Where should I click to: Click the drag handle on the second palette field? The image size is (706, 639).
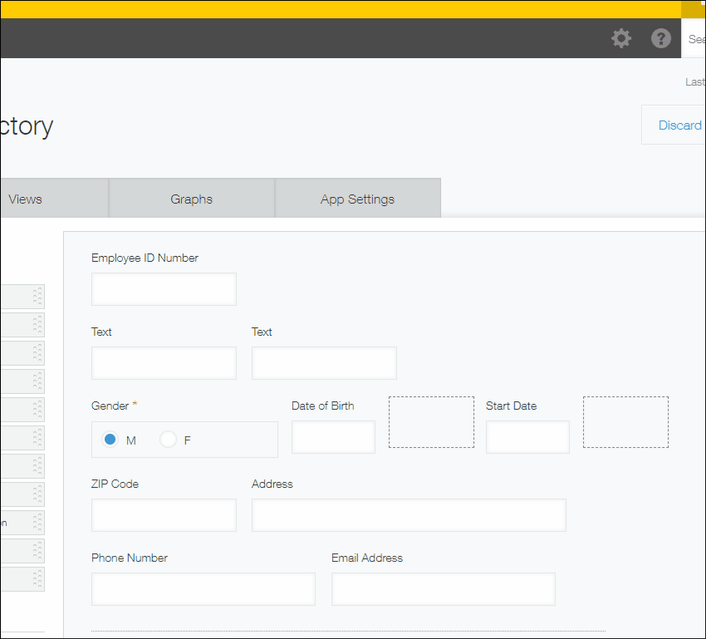(36, 325)
